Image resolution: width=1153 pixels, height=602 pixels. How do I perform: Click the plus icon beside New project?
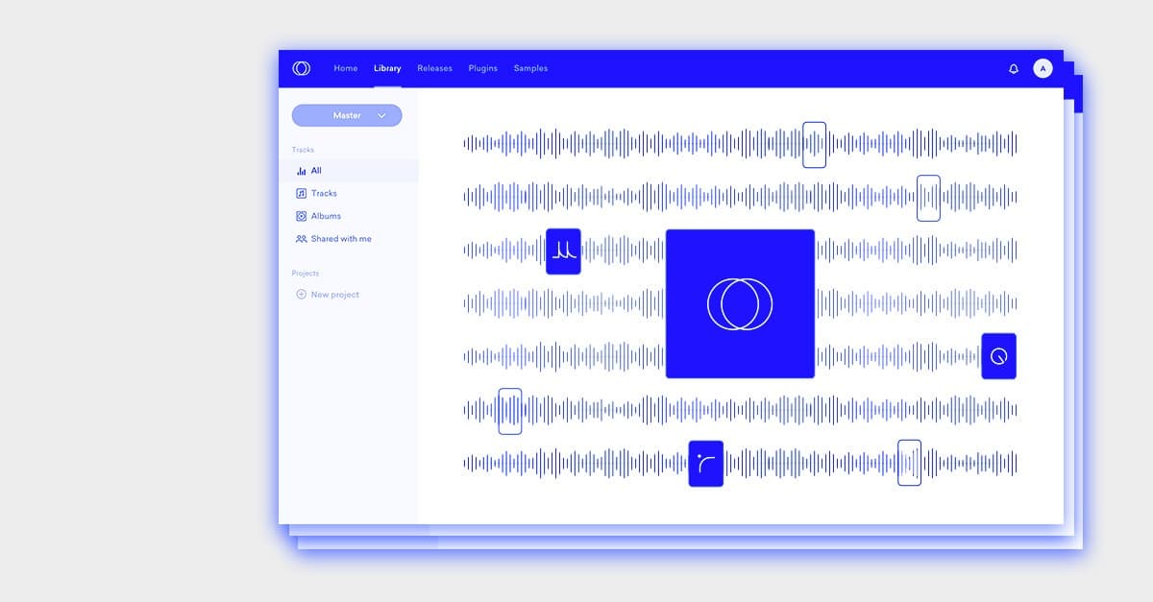coord(301,295)
